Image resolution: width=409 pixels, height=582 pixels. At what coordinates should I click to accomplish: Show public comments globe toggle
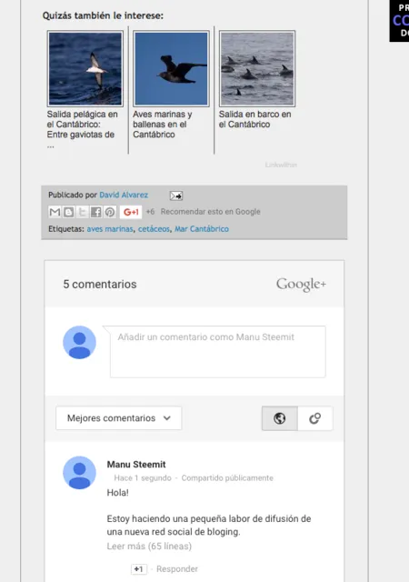279,418
